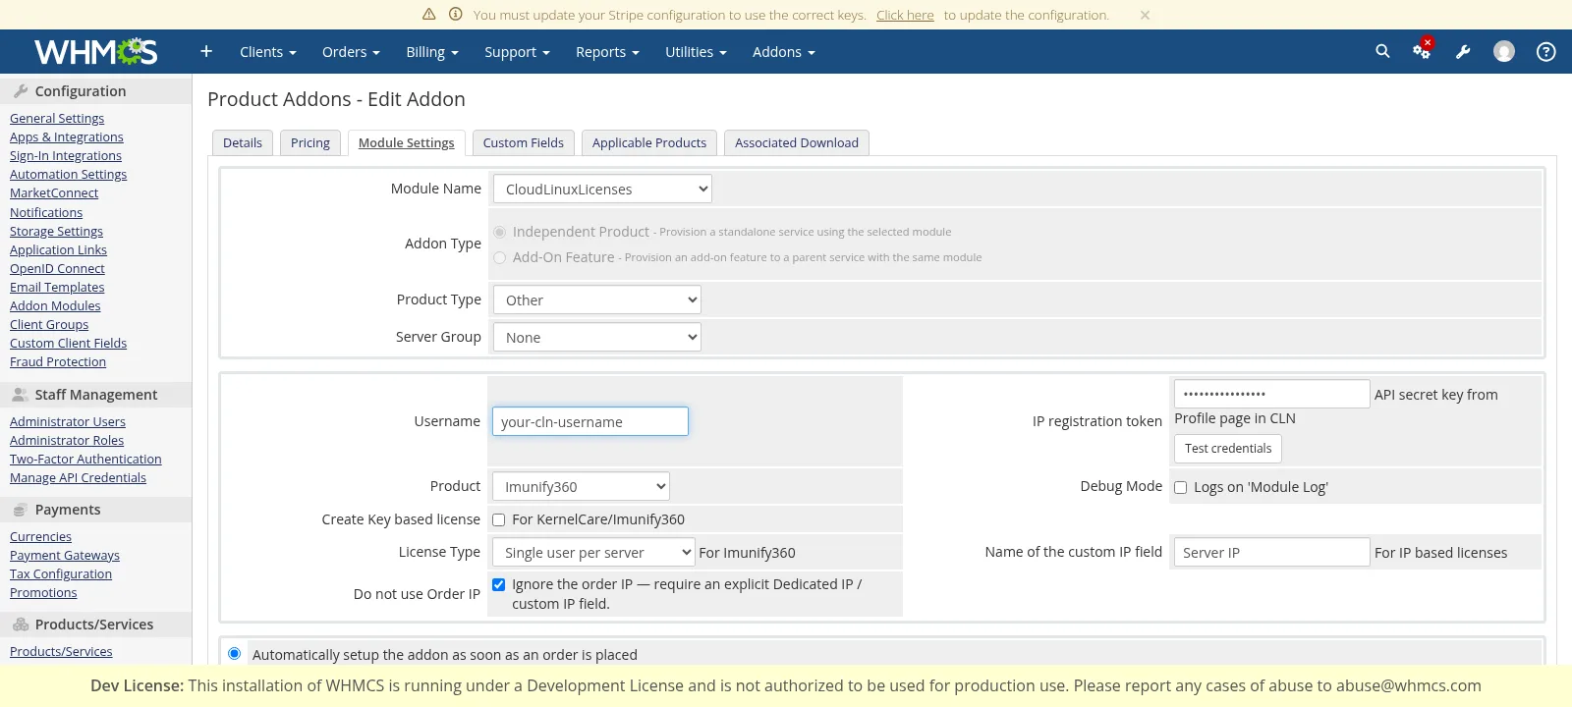Open Manage API Credentials link
Screen dimensions: 1572x707
(78, 477)
